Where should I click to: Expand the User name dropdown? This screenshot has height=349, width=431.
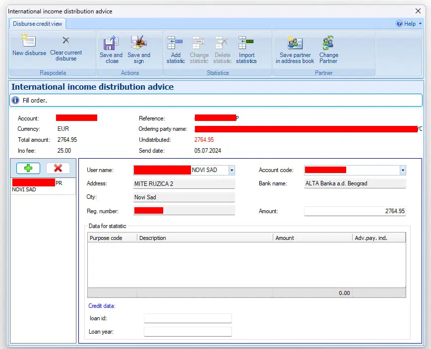[x=232, y=170]
